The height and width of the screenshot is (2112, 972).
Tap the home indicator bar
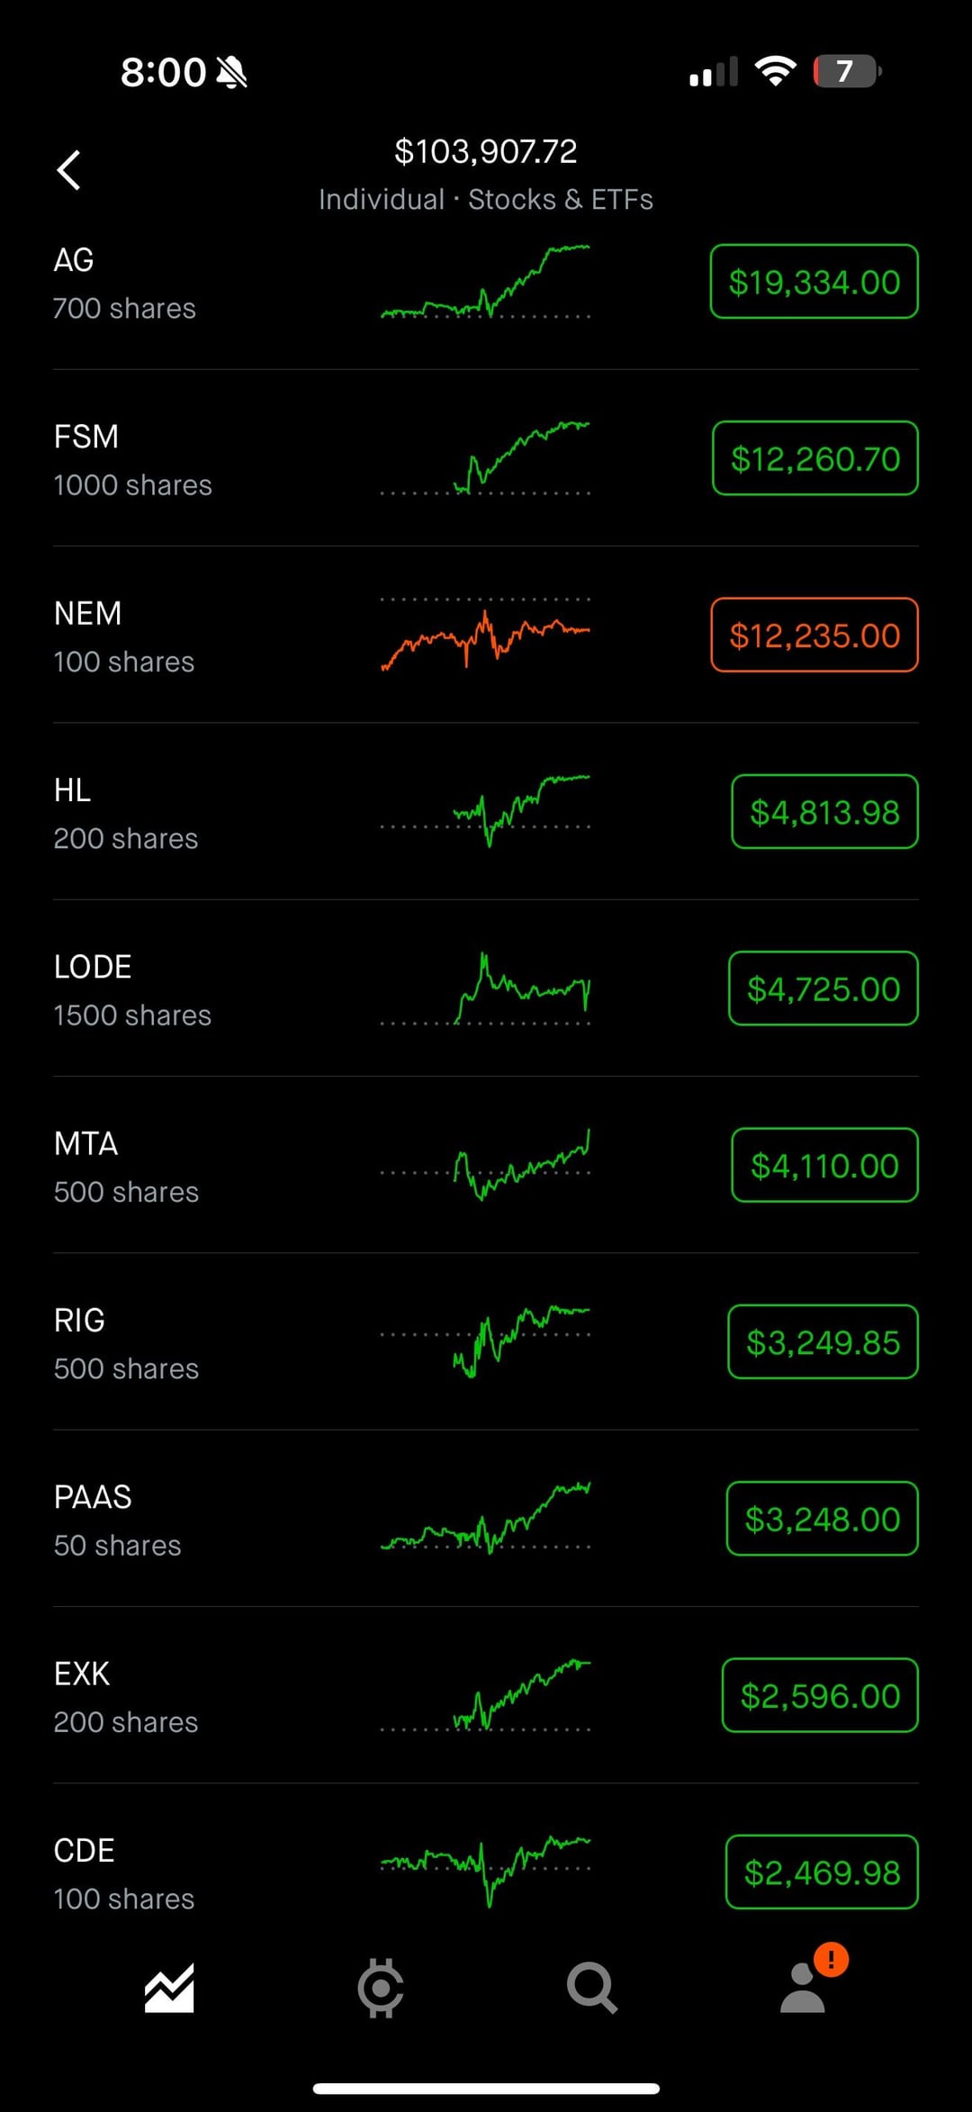486,2089
